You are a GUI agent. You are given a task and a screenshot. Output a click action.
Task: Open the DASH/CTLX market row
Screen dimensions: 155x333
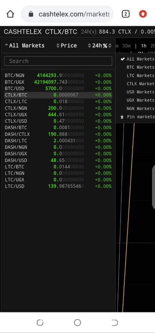click(58, 134)
